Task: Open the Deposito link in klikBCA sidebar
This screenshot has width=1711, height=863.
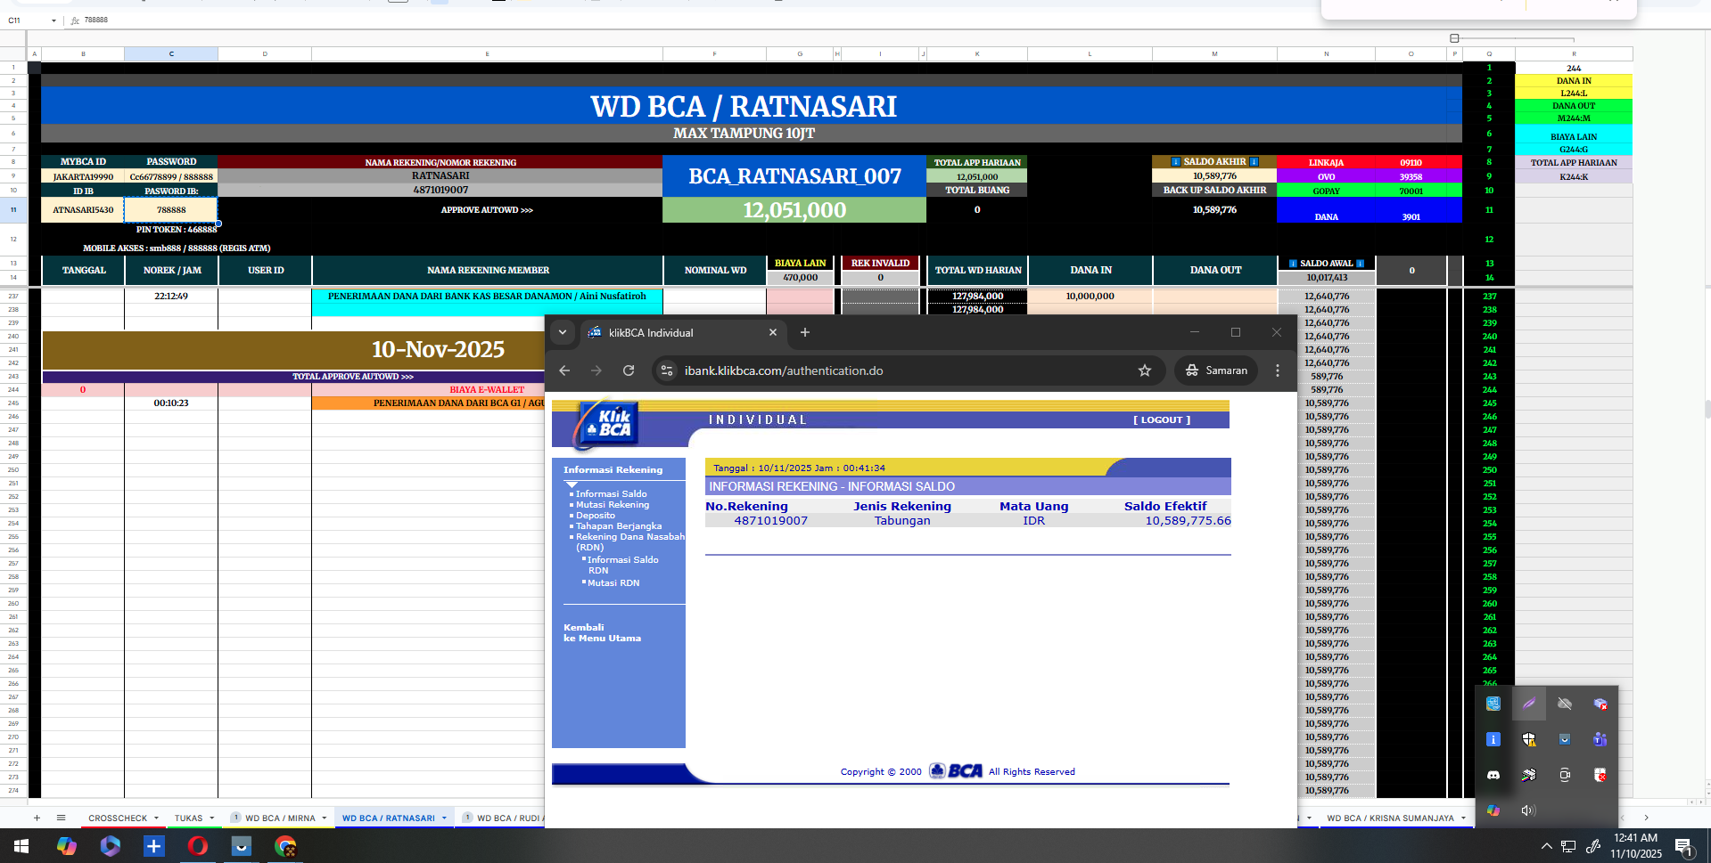Action: pyautogui.click(x=596, y=515)
